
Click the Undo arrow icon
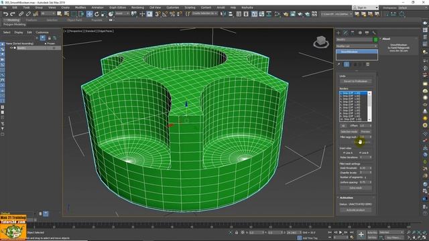coord(5,13)
